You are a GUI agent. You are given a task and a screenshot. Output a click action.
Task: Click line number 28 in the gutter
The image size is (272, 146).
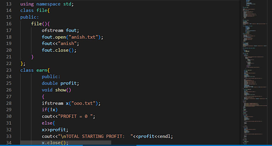pyautogui.click(x=9, y=103)
